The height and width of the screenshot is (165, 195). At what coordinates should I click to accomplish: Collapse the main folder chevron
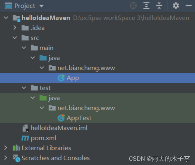[24, 47]
